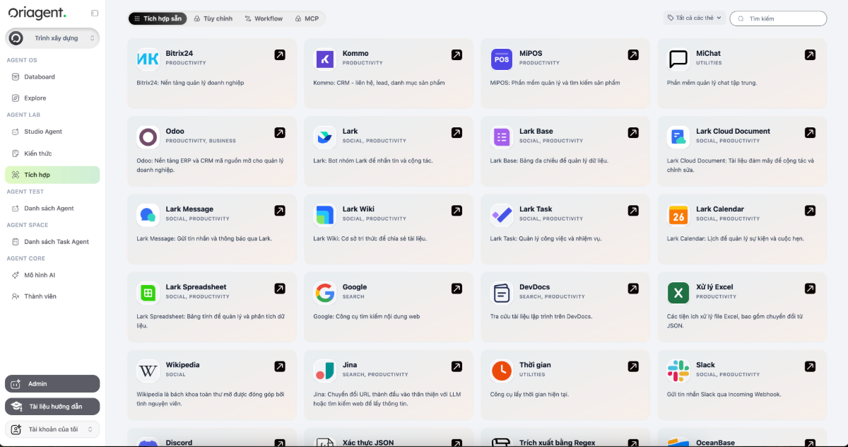This screenshot has width=848, height=447.
Task: Select Tích hợp in the sidebar
Action: click(52, 175)
